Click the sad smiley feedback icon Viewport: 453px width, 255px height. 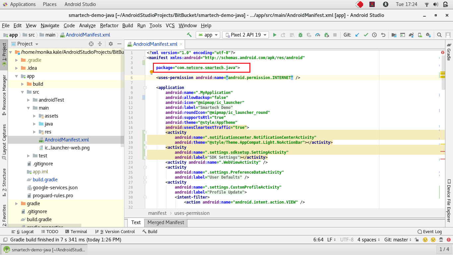(433, 240)
